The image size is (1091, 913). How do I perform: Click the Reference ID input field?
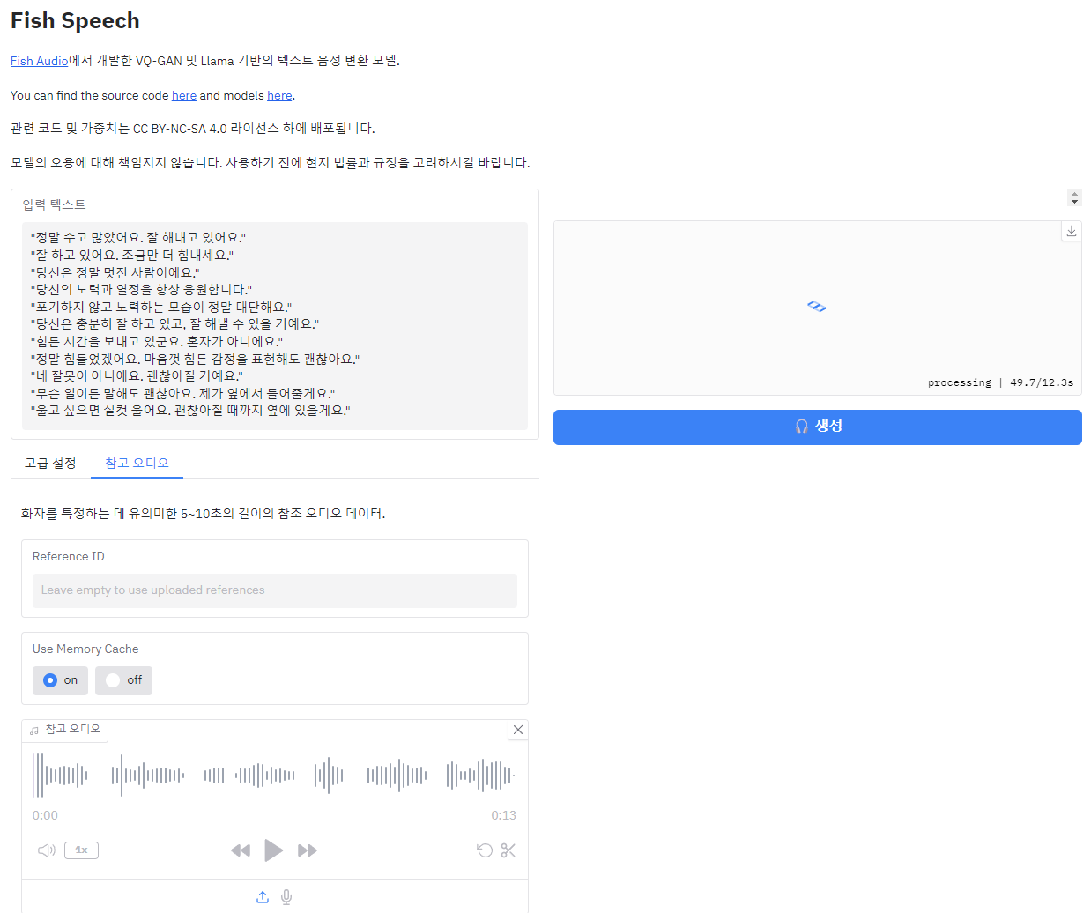pyautogui.click(x=275, y=590)
